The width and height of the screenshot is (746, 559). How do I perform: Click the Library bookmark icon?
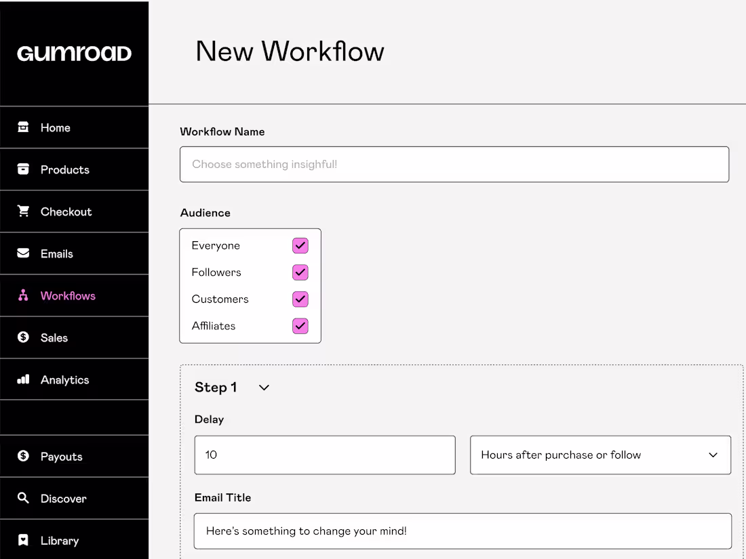click(x=22, y=540)
